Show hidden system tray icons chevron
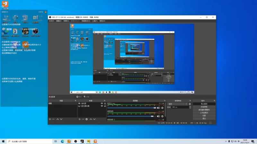The height and width of the screenshot is (144, 257). [226, 141]
